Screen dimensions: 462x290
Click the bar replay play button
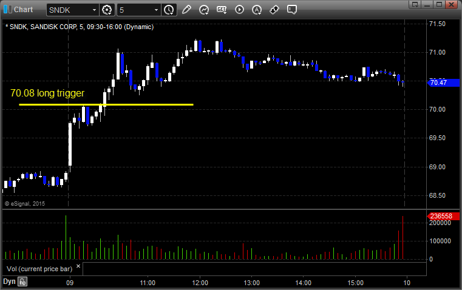tap(239, 10)
